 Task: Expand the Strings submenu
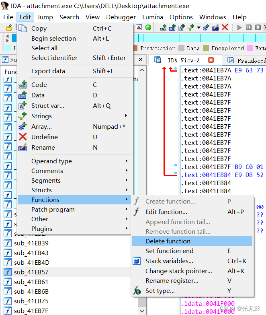(126, 116)
